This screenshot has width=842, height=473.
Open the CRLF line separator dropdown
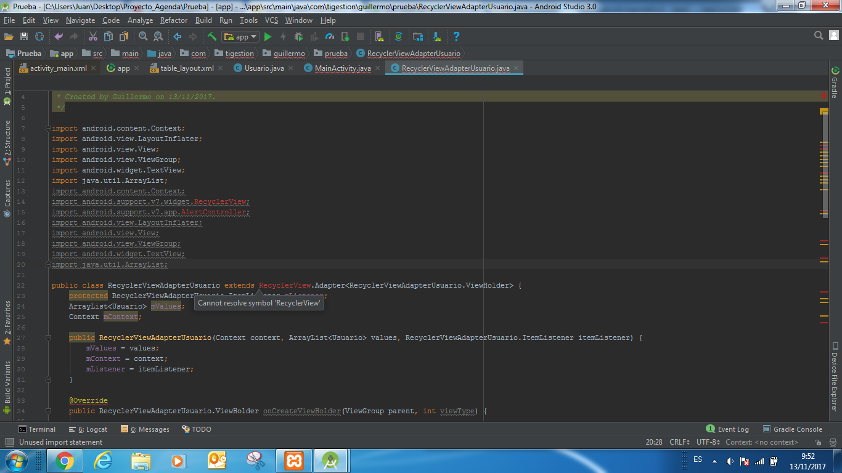pos(680,442)
